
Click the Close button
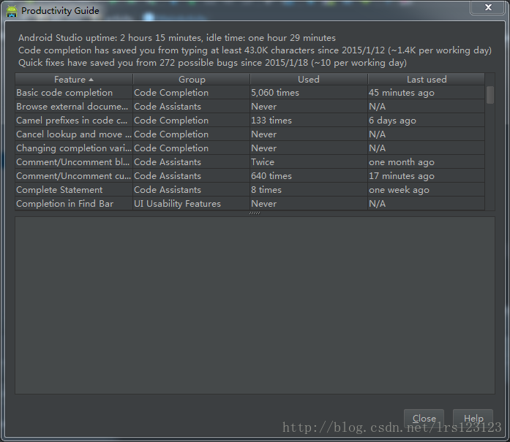point(424,419)
